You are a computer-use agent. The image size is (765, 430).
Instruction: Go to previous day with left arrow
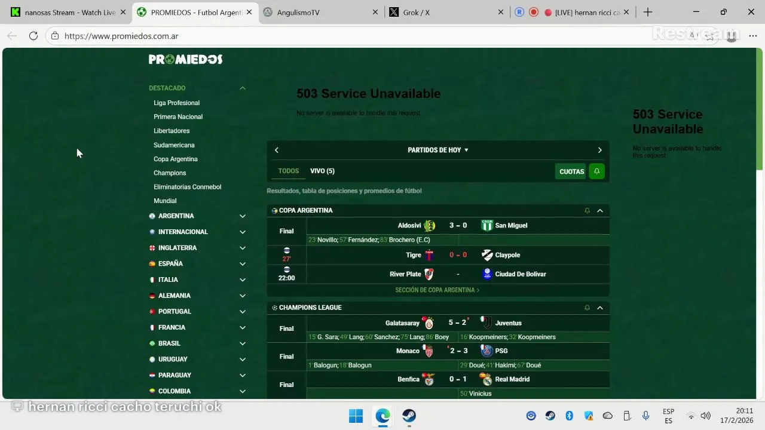click(276, 150)
